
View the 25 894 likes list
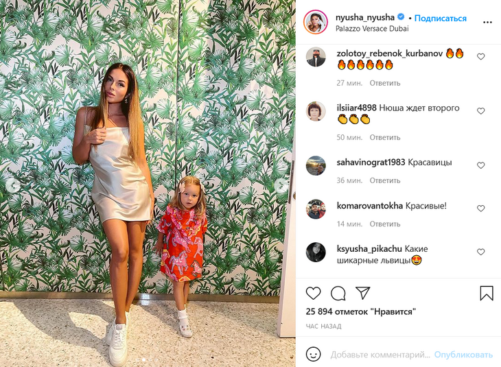coord(361,311)
